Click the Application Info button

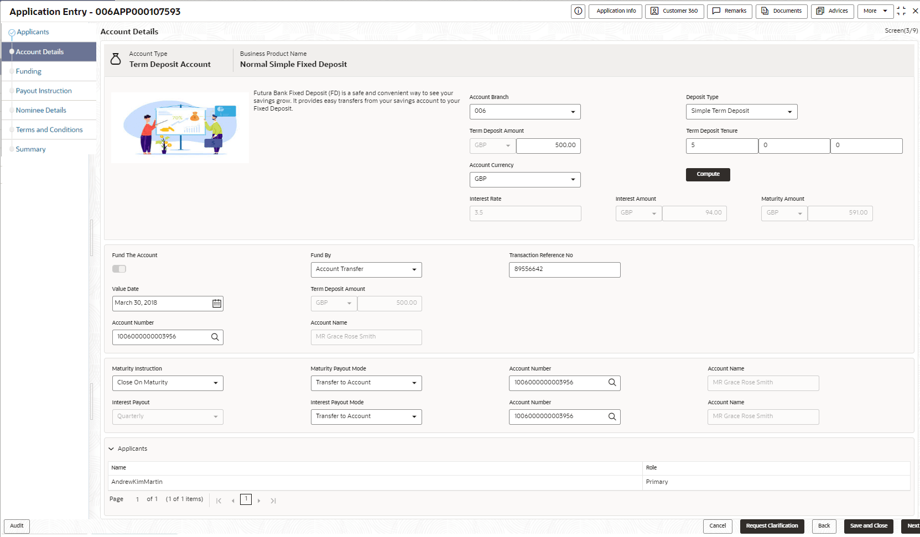pos(616,11)
